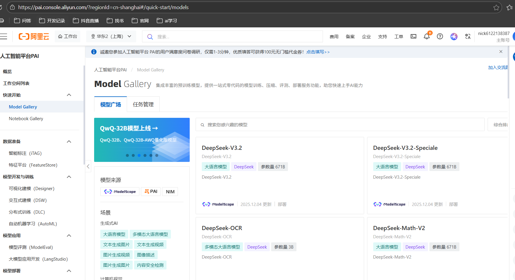Filter by NIM model source

click(170, 192)
